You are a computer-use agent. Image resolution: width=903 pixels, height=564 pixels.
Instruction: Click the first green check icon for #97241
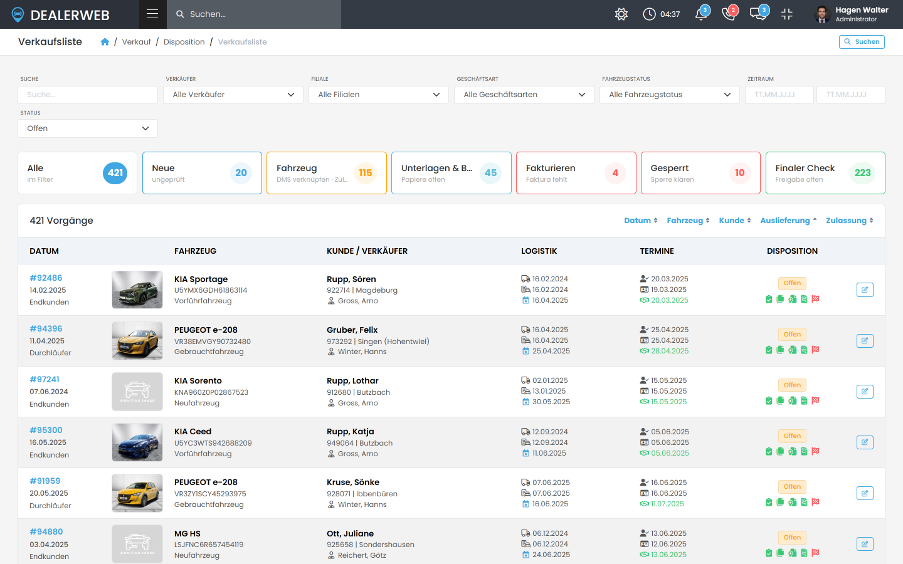769,400
